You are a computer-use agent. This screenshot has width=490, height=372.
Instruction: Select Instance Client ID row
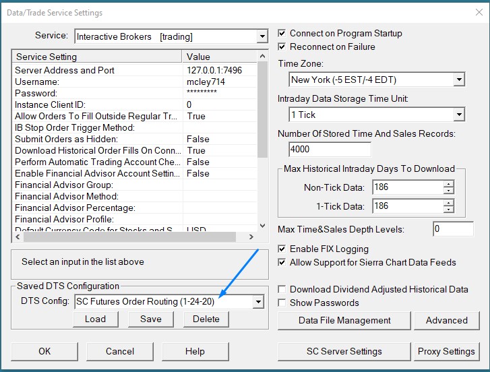pos(135,104)
